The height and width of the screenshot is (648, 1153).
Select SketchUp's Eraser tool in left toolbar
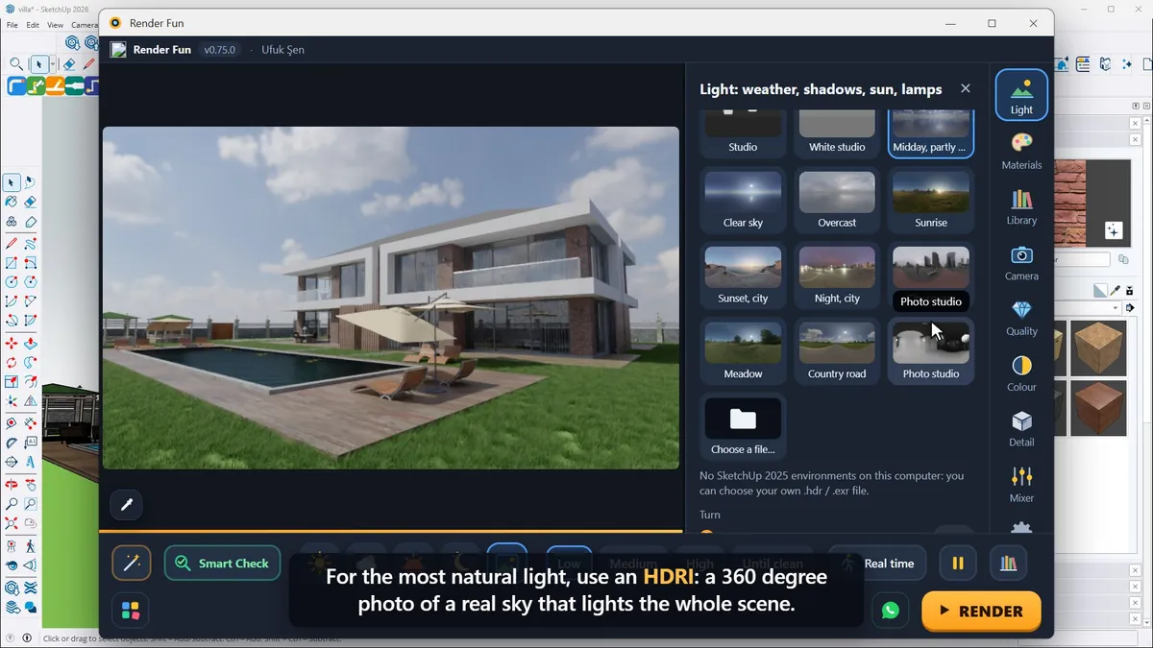click(x=30, y=201)
